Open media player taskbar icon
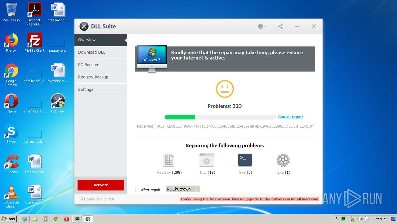The width and height of the screenshot is (397, 223). (46, 219)
